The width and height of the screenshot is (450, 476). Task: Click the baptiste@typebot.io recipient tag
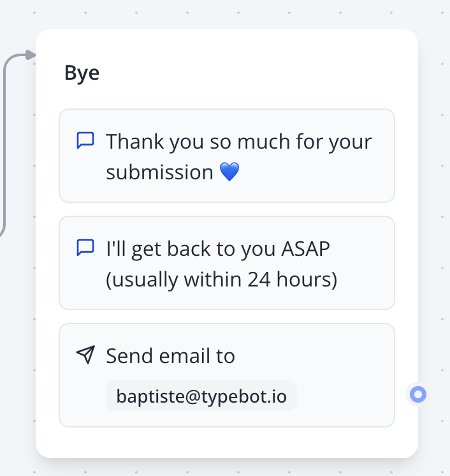(201, 397)
